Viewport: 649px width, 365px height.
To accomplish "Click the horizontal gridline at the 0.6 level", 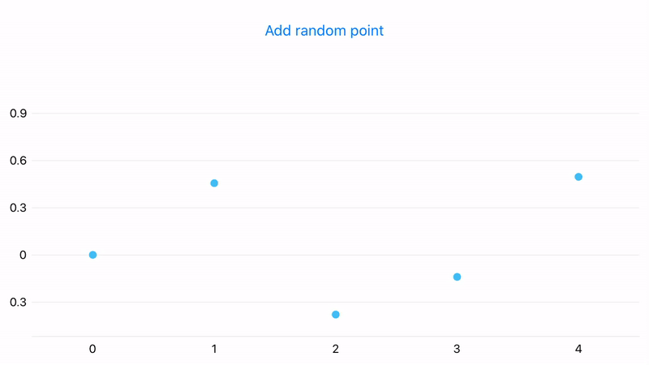I will tap(336, 160).
